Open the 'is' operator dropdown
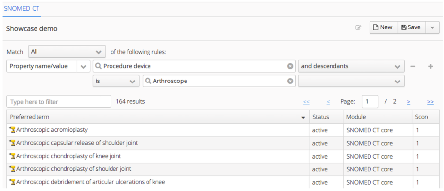 [116, 81]
